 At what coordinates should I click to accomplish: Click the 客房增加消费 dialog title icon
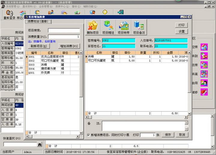tap(27, 17)
